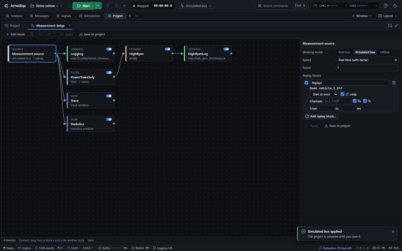Uncheck the Replay1 enable checkbox
Screen dimensions: 402x251
307,83
